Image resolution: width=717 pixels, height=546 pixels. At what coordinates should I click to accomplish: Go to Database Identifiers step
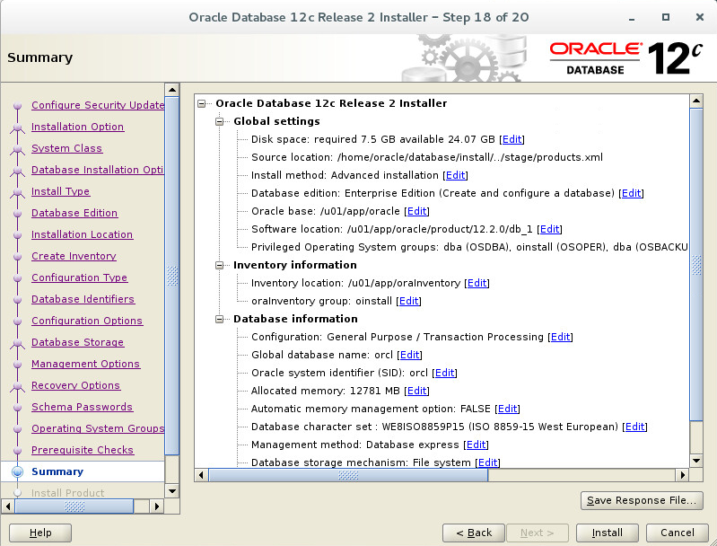(83, 299)
